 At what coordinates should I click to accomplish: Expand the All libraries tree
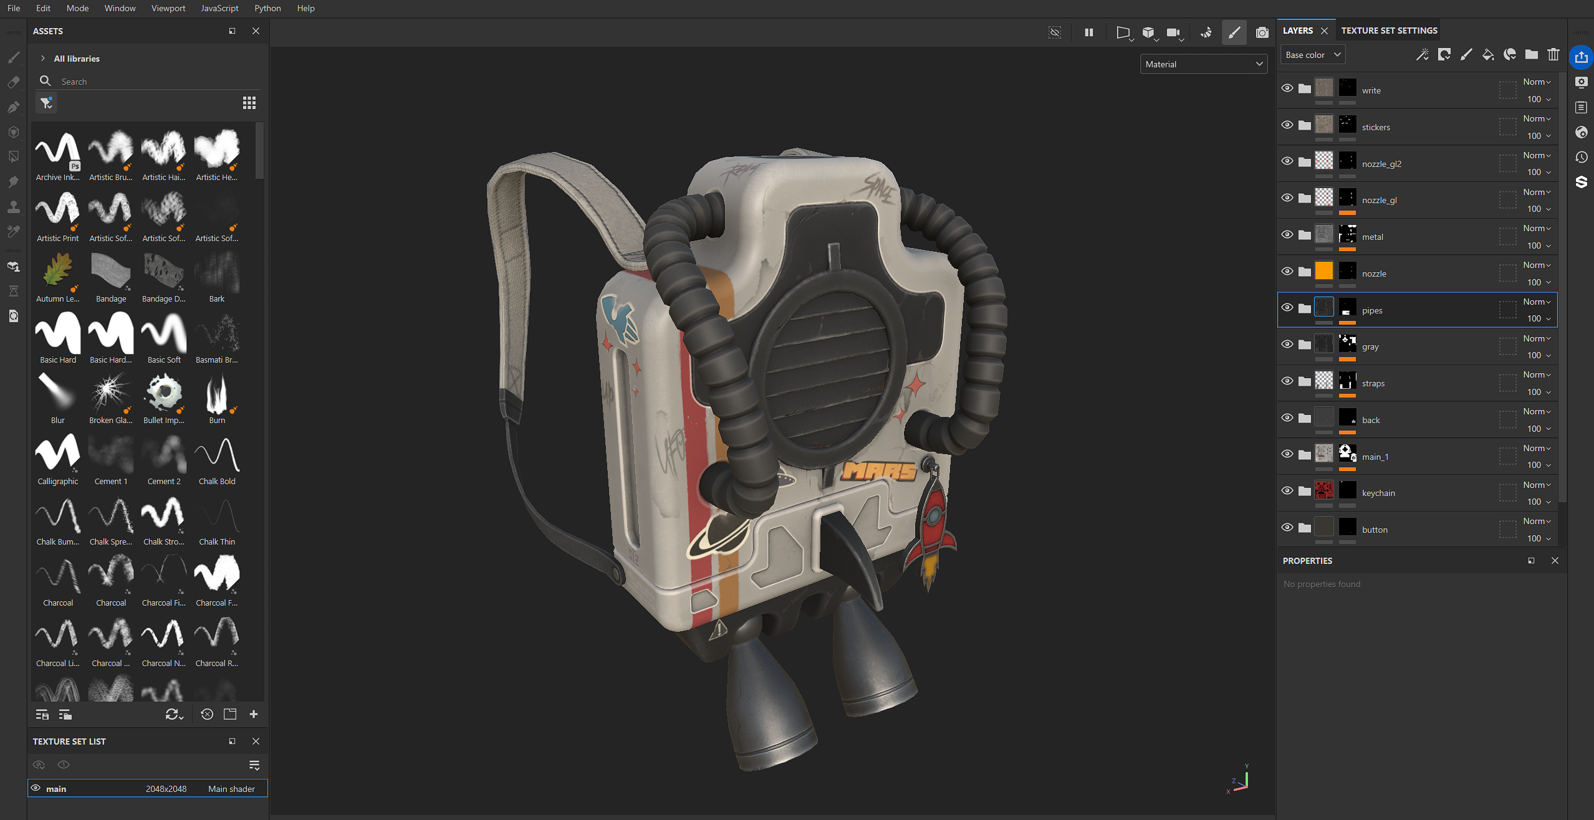[x=42, y=59]
